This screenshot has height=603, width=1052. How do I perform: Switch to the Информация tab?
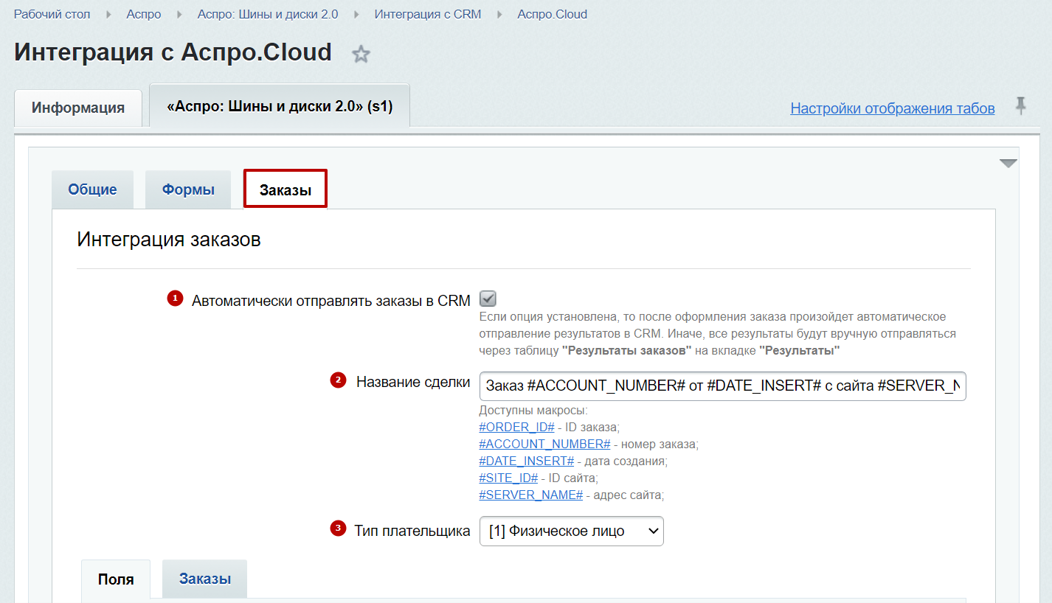[x=78, y=108]
